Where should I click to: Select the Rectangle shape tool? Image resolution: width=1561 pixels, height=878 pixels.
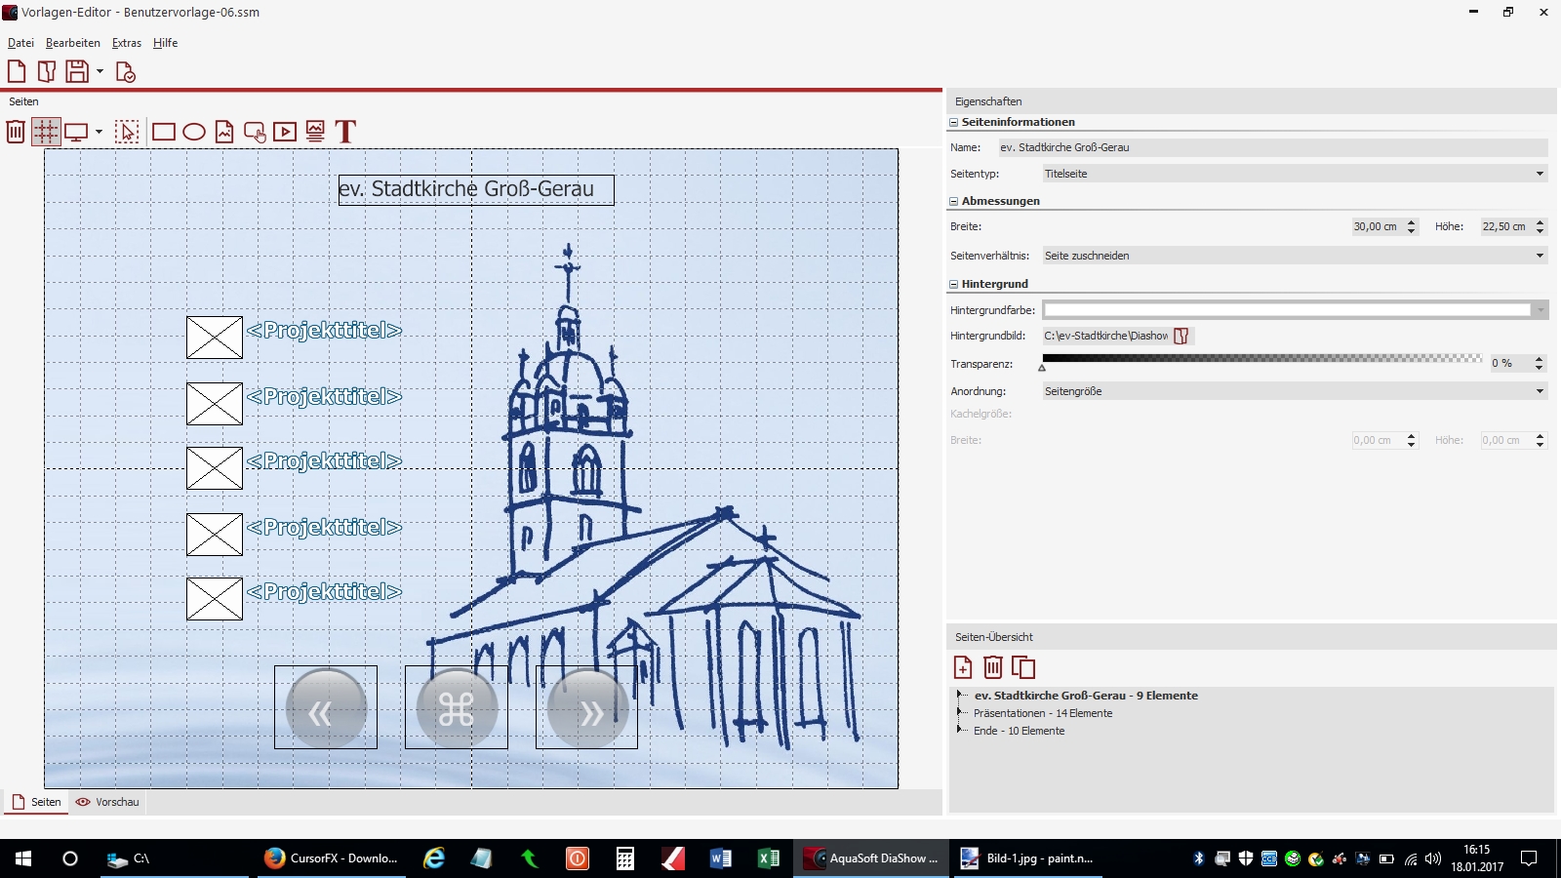[x=164, y=132]
